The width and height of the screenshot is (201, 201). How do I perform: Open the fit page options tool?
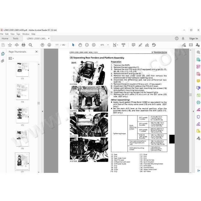[x=115, y=45]
